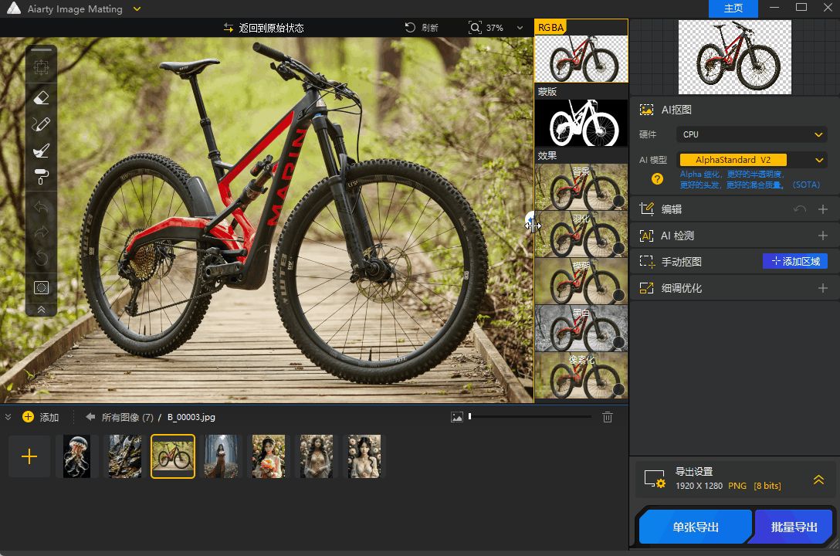Open the AI 模型 AlphaStandard V2 dropdown
Image resolution: width=840 pixels, height=556 pixels.
(751, 160)
